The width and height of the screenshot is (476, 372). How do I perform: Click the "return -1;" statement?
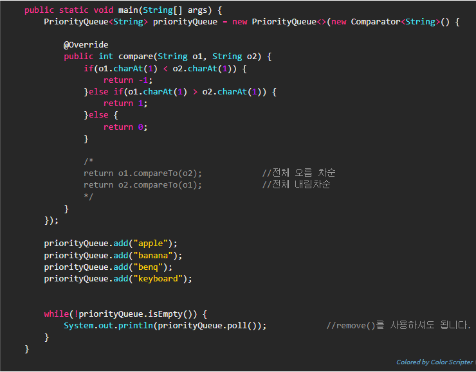(128, 80)
